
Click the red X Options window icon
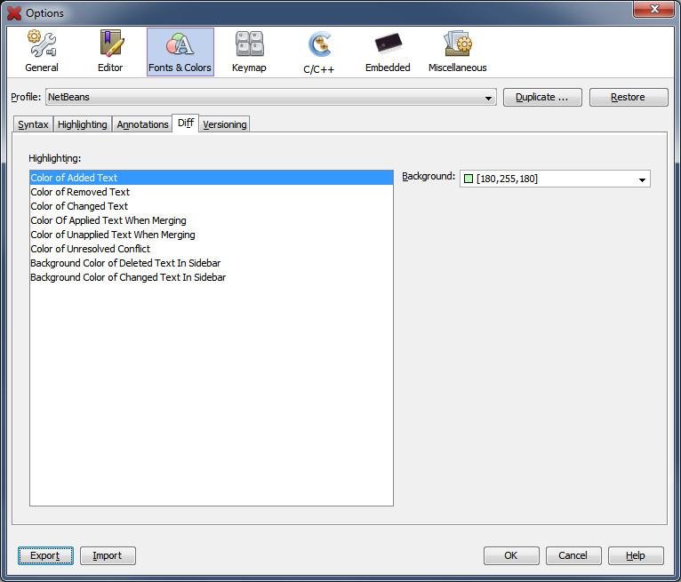point(14,13)
